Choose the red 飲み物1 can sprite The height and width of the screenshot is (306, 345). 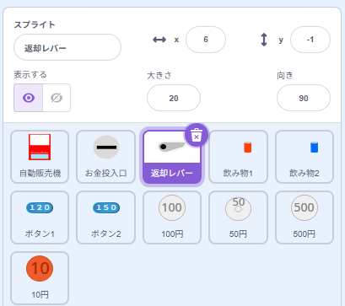(238, 157)
